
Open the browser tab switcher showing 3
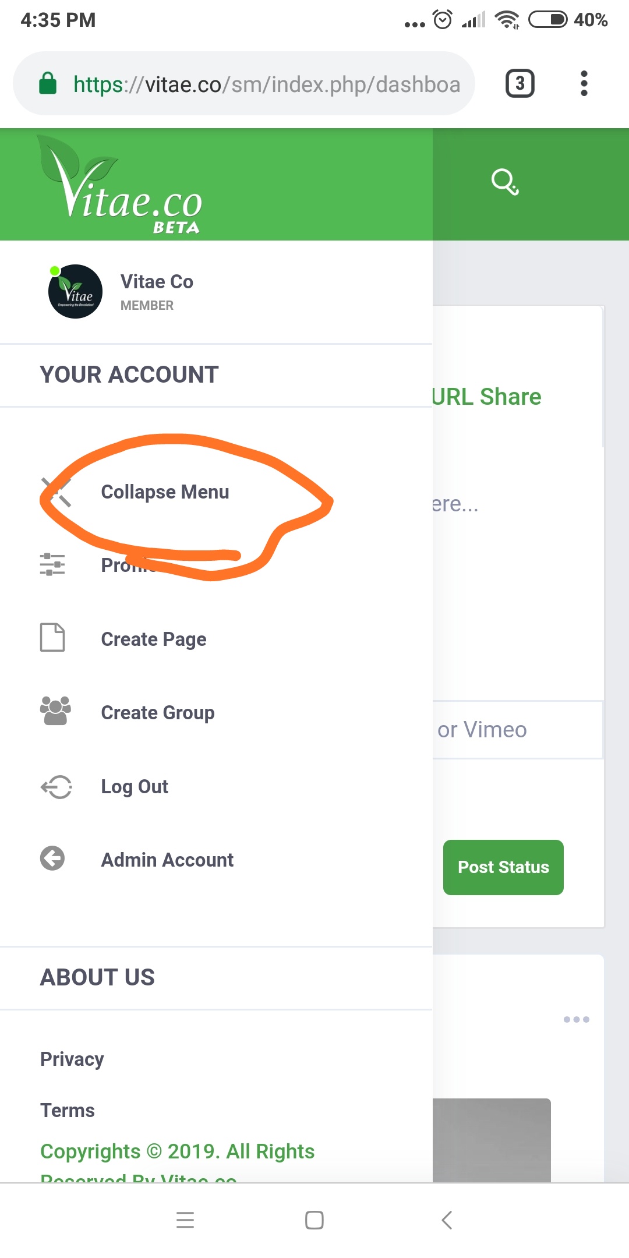coord(520,83)
